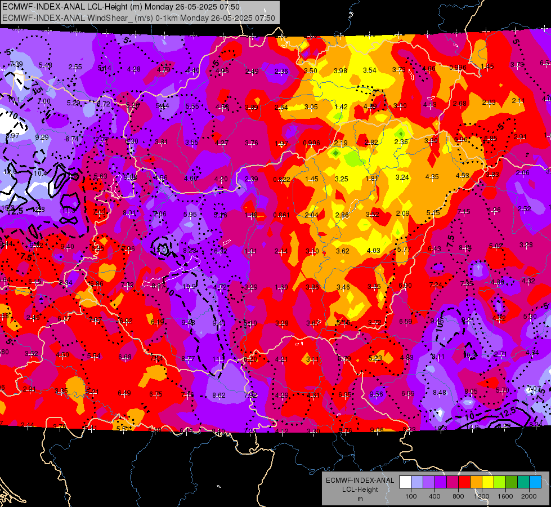
Task: Click the grid value 9.29
Action: pos(42,137)
